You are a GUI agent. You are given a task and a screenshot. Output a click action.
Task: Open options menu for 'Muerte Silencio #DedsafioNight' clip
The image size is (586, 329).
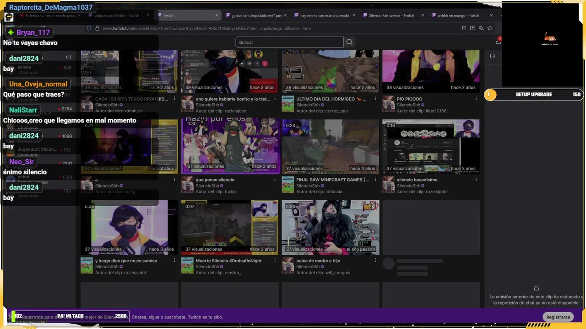275,260
